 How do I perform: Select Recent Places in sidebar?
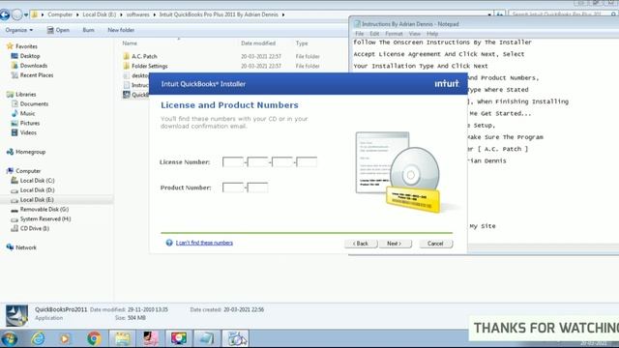point(37,75)
